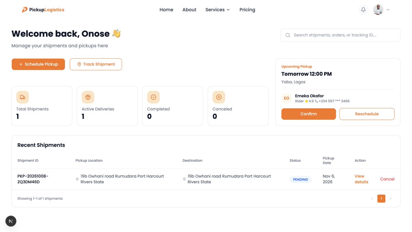Image resolution: width=412 pixels, height=232 pixels.
Task: Click the Canceled X icon
Action: tap(219, 97)
